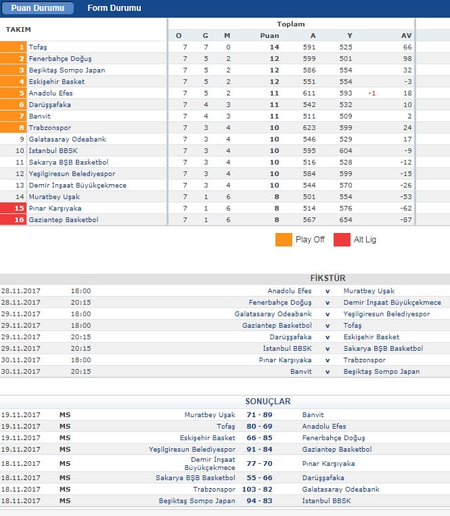The image size is (450, 516).
Task: Open Trabzonspor in the standings table
Action: point(49,128)
